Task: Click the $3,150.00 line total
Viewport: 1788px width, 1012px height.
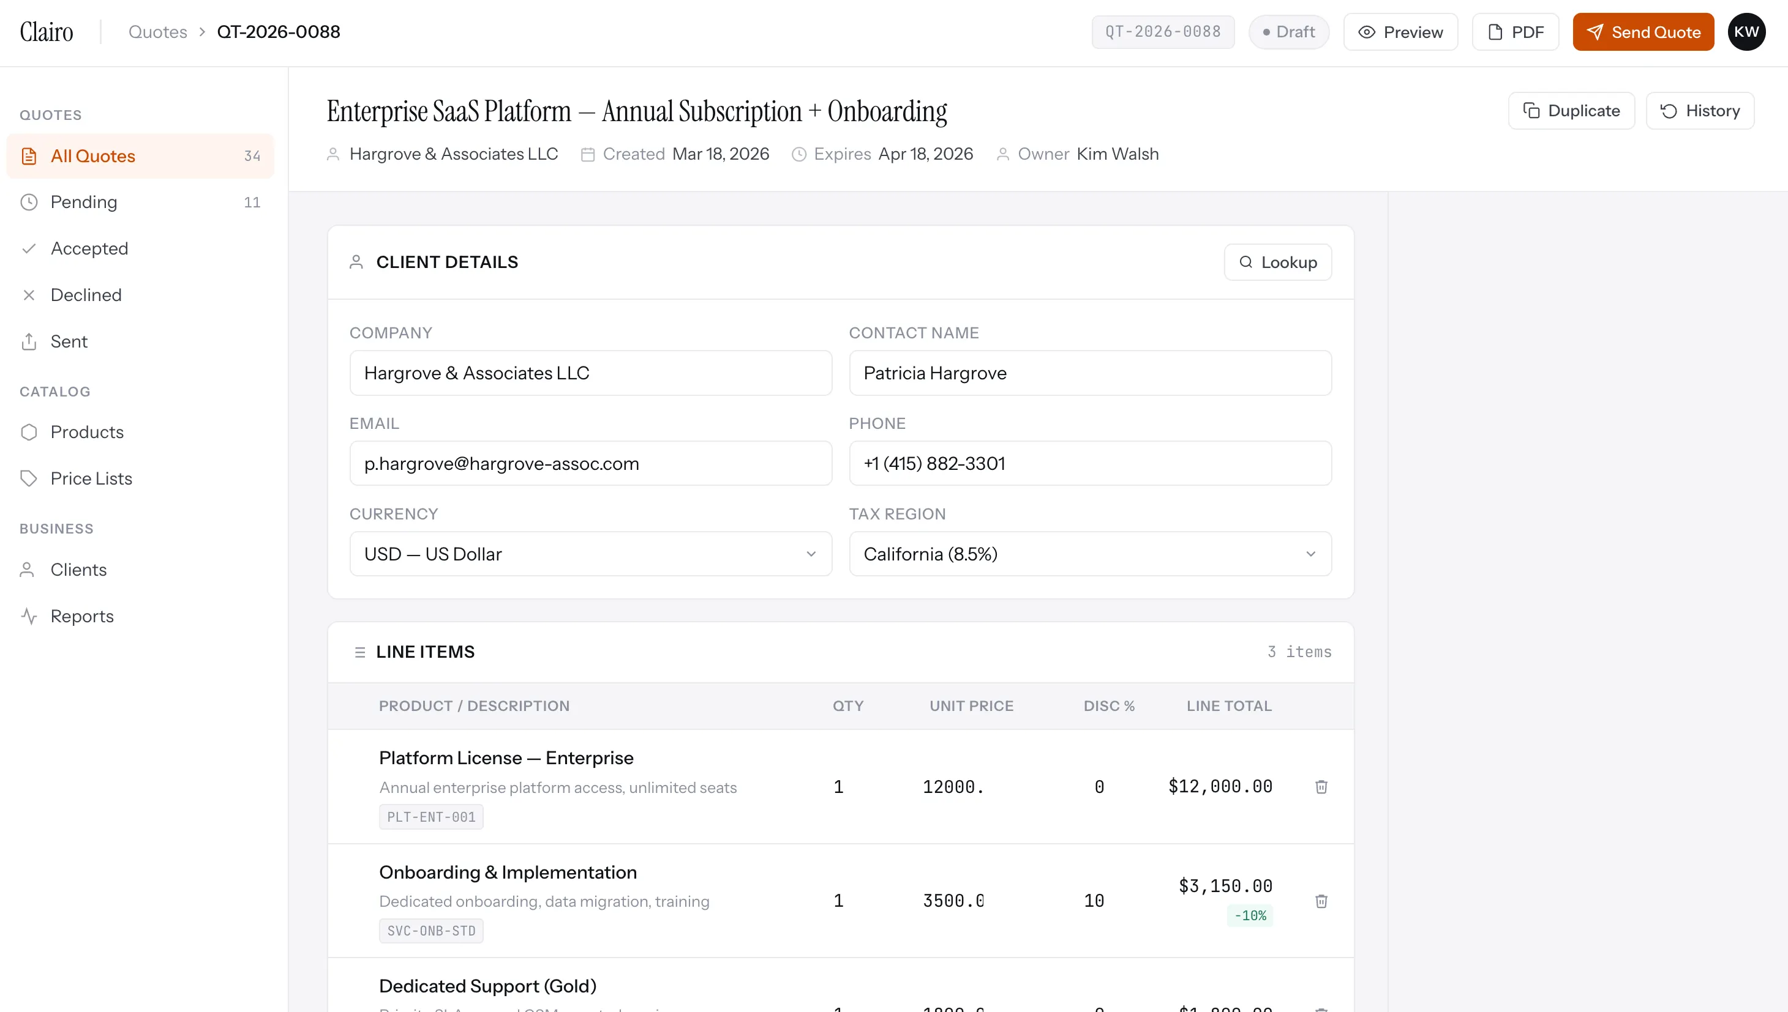Action: (x=1225, y=886)
